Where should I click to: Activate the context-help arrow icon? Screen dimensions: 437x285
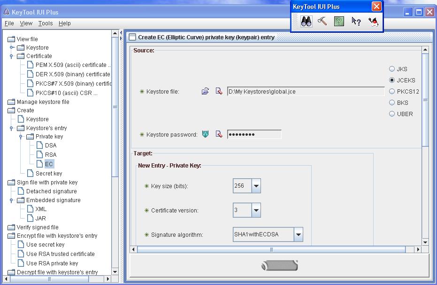[x=355, y=21]
